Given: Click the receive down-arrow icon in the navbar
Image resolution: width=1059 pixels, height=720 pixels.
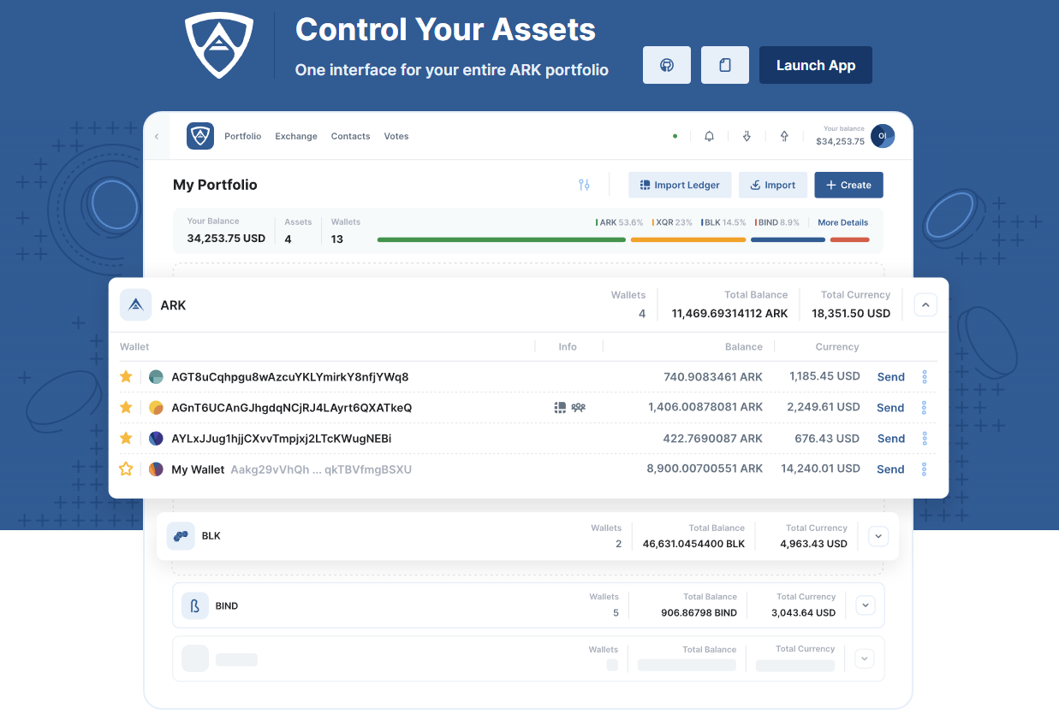Looking at the screenshot, I should tap(747, 136).
